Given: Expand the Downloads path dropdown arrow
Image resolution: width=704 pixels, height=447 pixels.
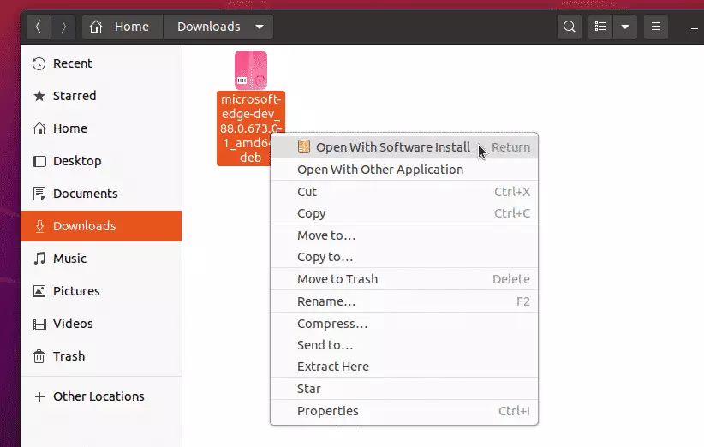Looking at the screenshot, I should pyautogui.click(x=259, y=27).
